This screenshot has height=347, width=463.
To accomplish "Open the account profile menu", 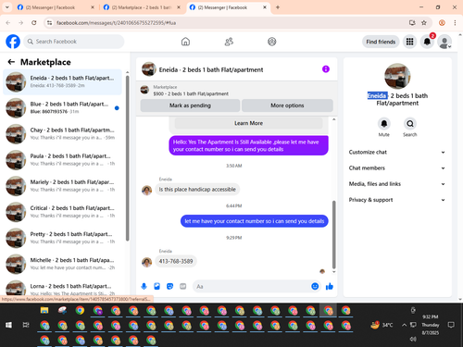I will coord(444,42).
